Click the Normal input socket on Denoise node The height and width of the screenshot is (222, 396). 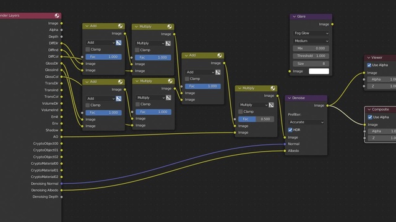click(x=285, y=144)
